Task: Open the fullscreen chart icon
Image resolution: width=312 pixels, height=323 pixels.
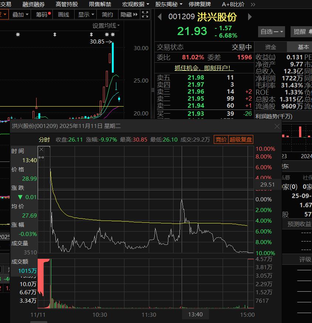Action: tap(145, 14)
